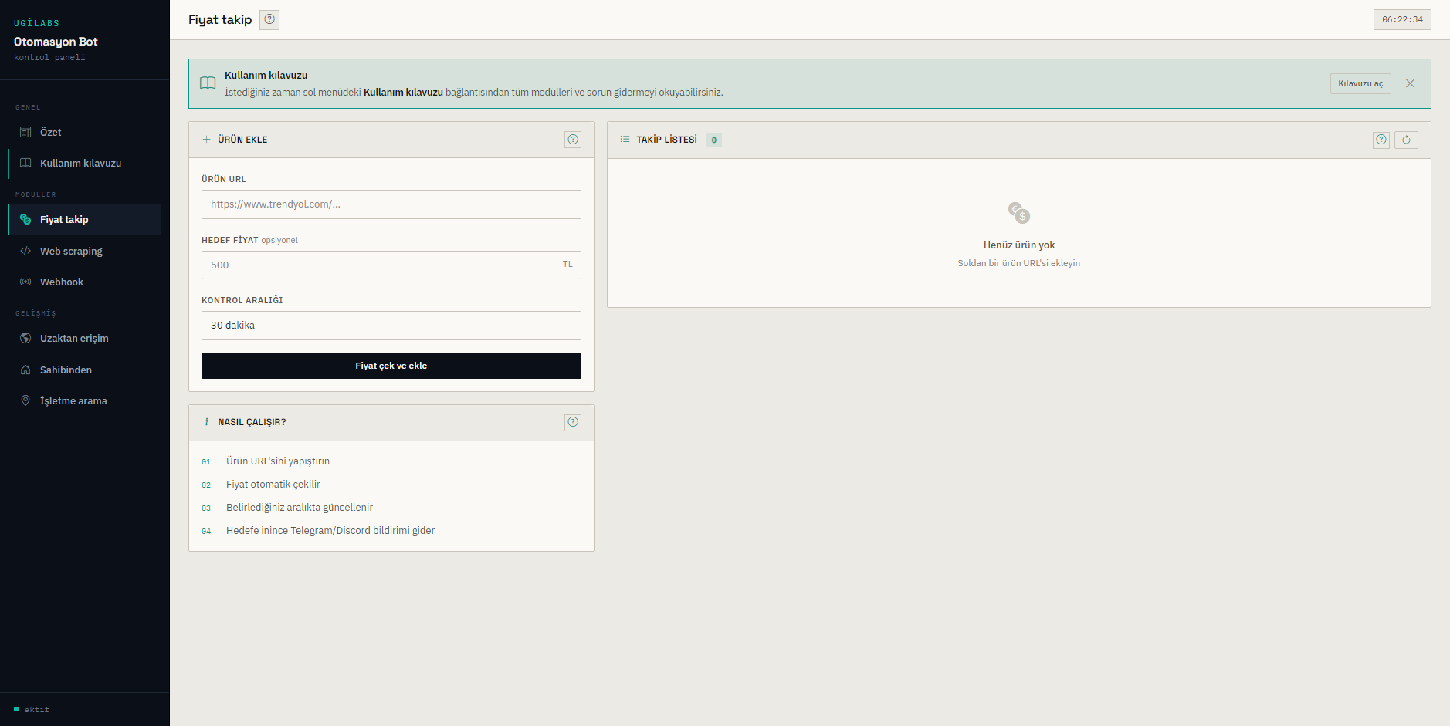Open Kullanım kılavuzu from sidebar
The height and width of the screenshot is (726, 1450).
tap(85, 163)
